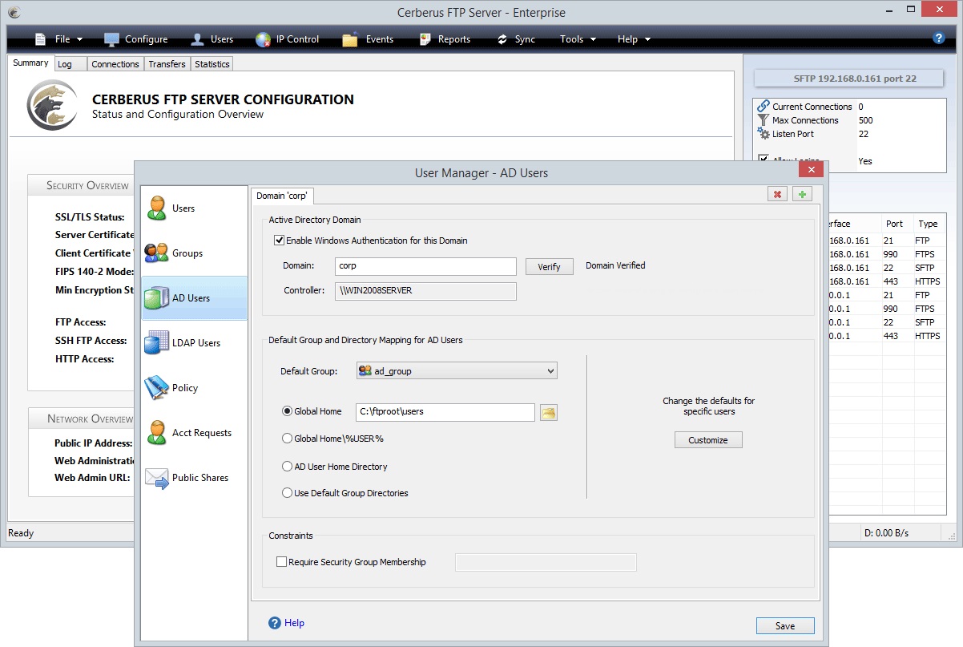Toggle Enable Windows Authentication for this Domain
Screen dimensions: 963x647
click(280, 241)
